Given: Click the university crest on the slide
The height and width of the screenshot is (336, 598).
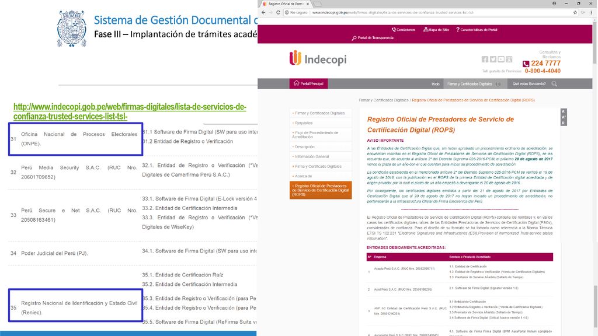Looking at the screenshot, I should 72,29.
